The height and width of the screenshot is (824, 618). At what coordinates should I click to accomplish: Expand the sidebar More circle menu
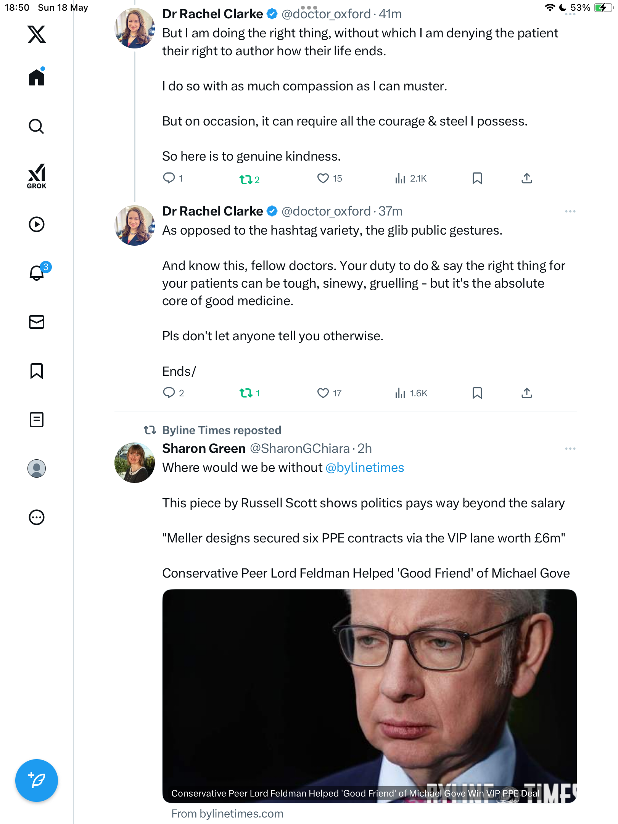(37, 517)
